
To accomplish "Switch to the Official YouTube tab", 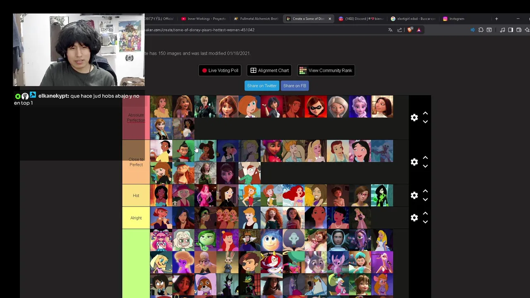I will coord(159,19).
